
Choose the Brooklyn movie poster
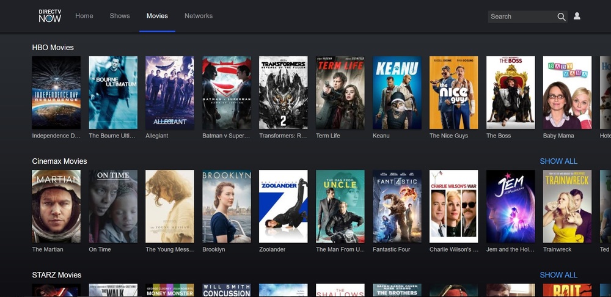[x=227, y=206]
